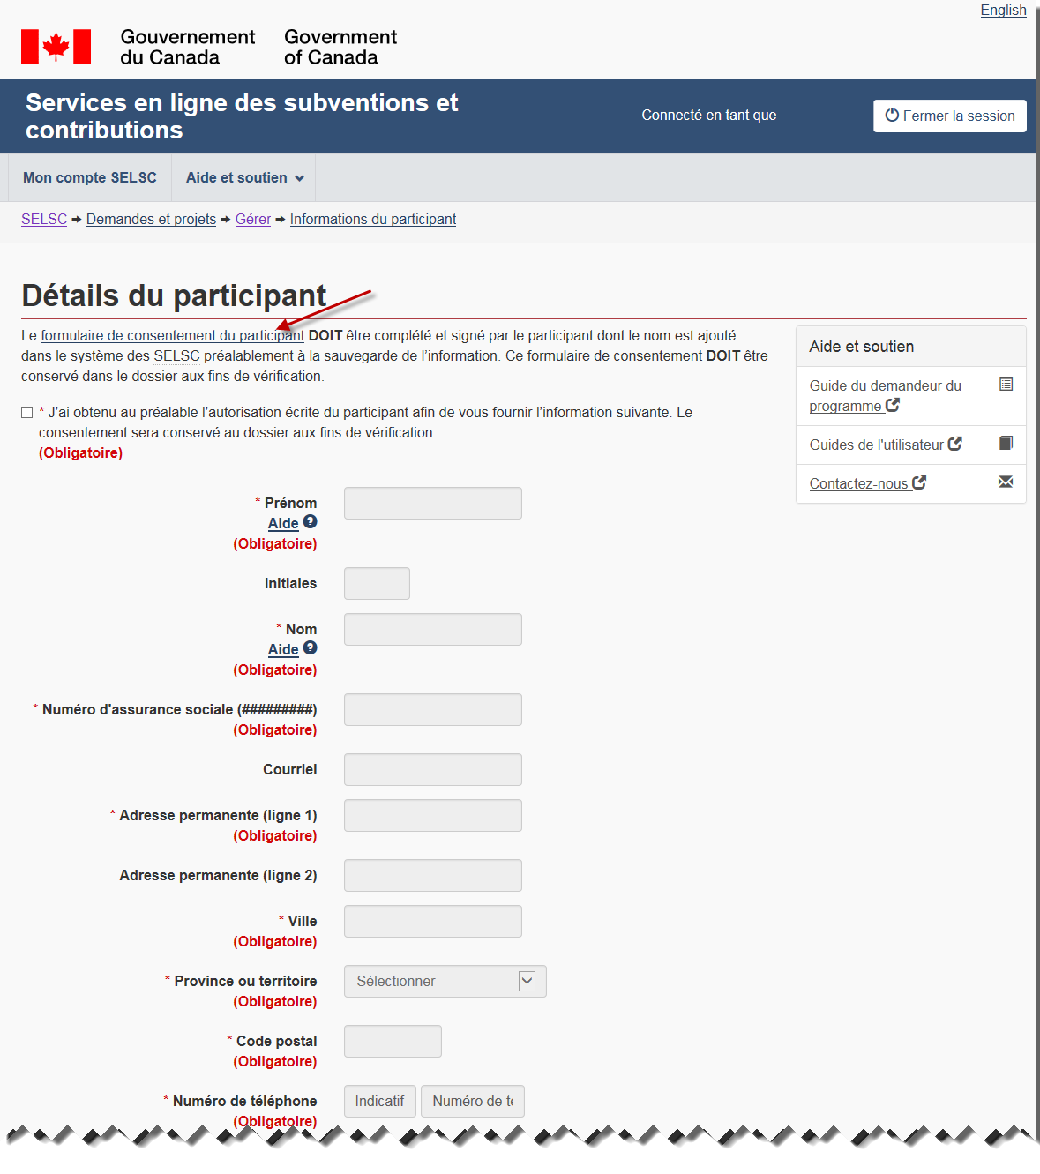Click the Gérer breadcrumb link
The width and height of the screenshot is (1040, 1174).
pos(252,220)
